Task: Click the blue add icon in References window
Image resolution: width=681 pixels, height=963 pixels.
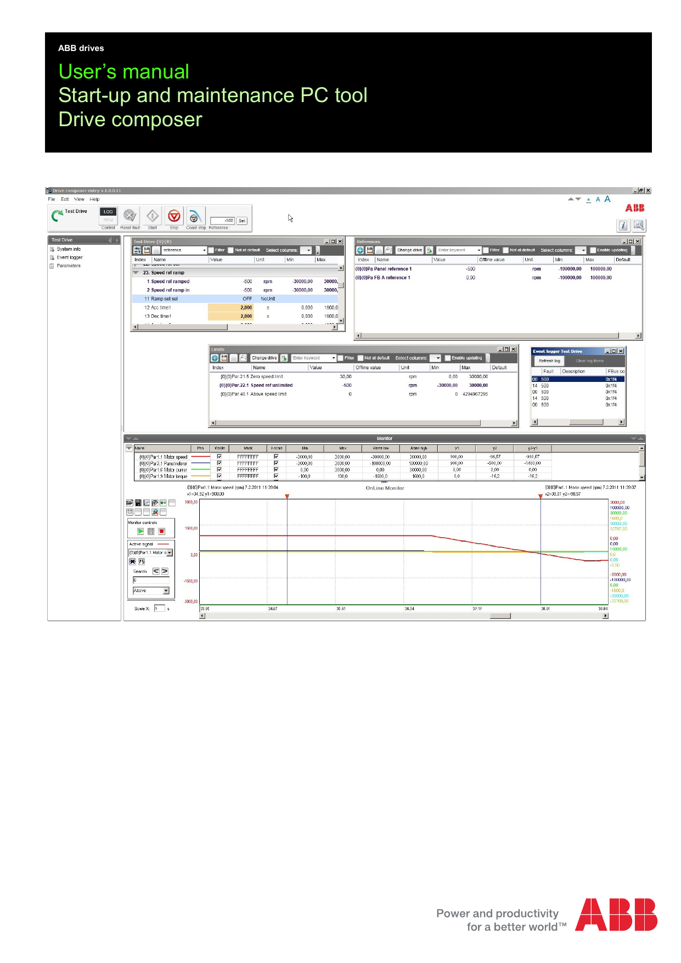Action: [x=360, y=250]
